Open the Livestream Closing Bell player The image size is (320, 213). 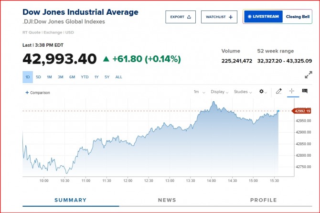(277, 17)
